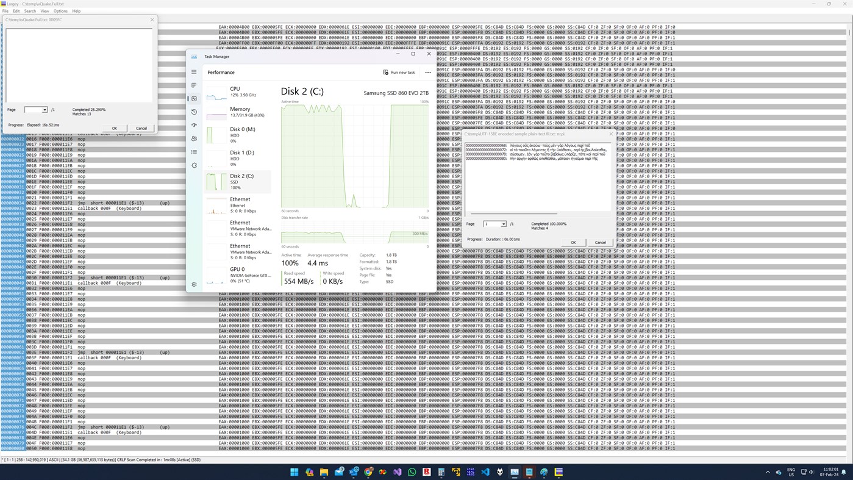
Task: Open WhatsApp from the taskbar
Action: point(412,472)
